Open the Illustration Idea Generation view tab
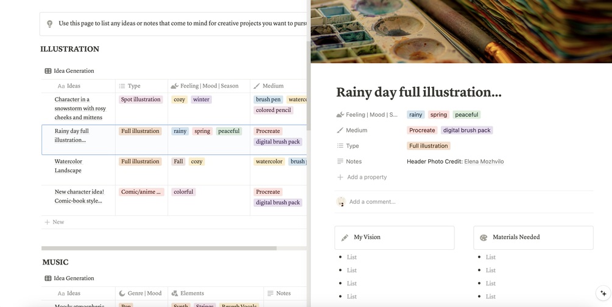The image size is (612, 307). 69,71
